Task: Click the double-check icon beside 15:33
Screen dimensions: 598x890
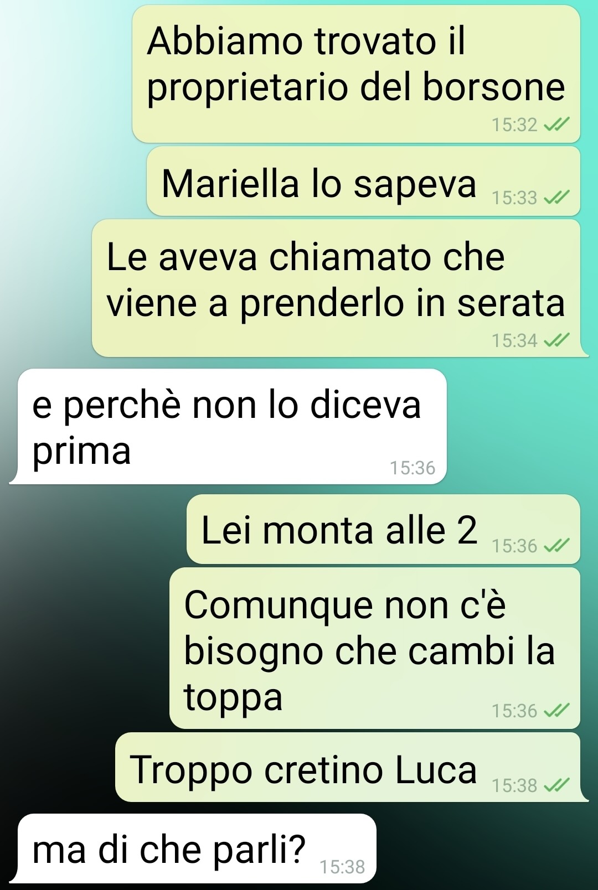Action: click(x=556, y=197)
